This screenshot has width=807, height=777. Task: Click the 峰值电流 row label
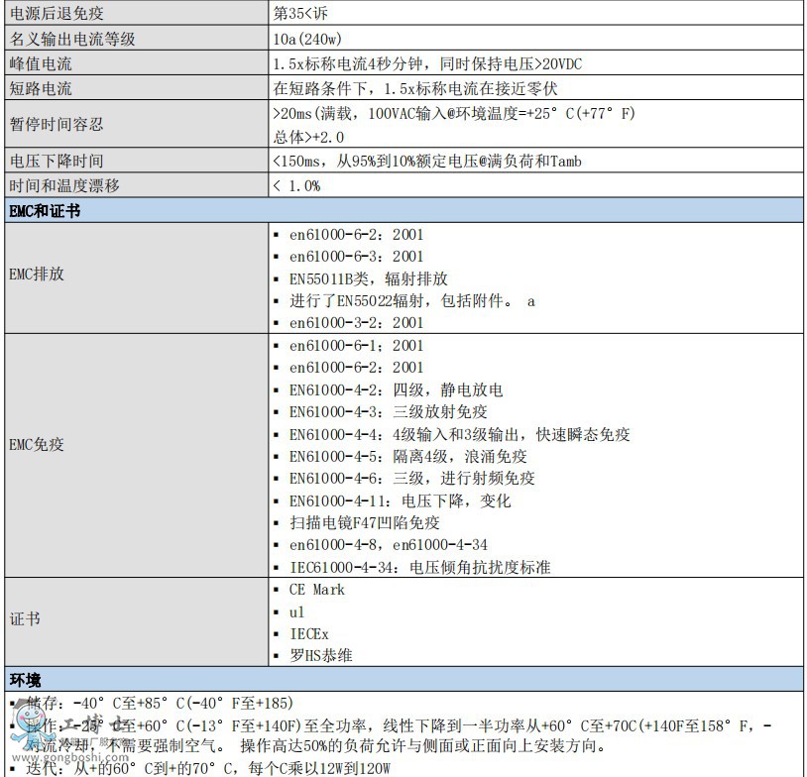(41, 63)
